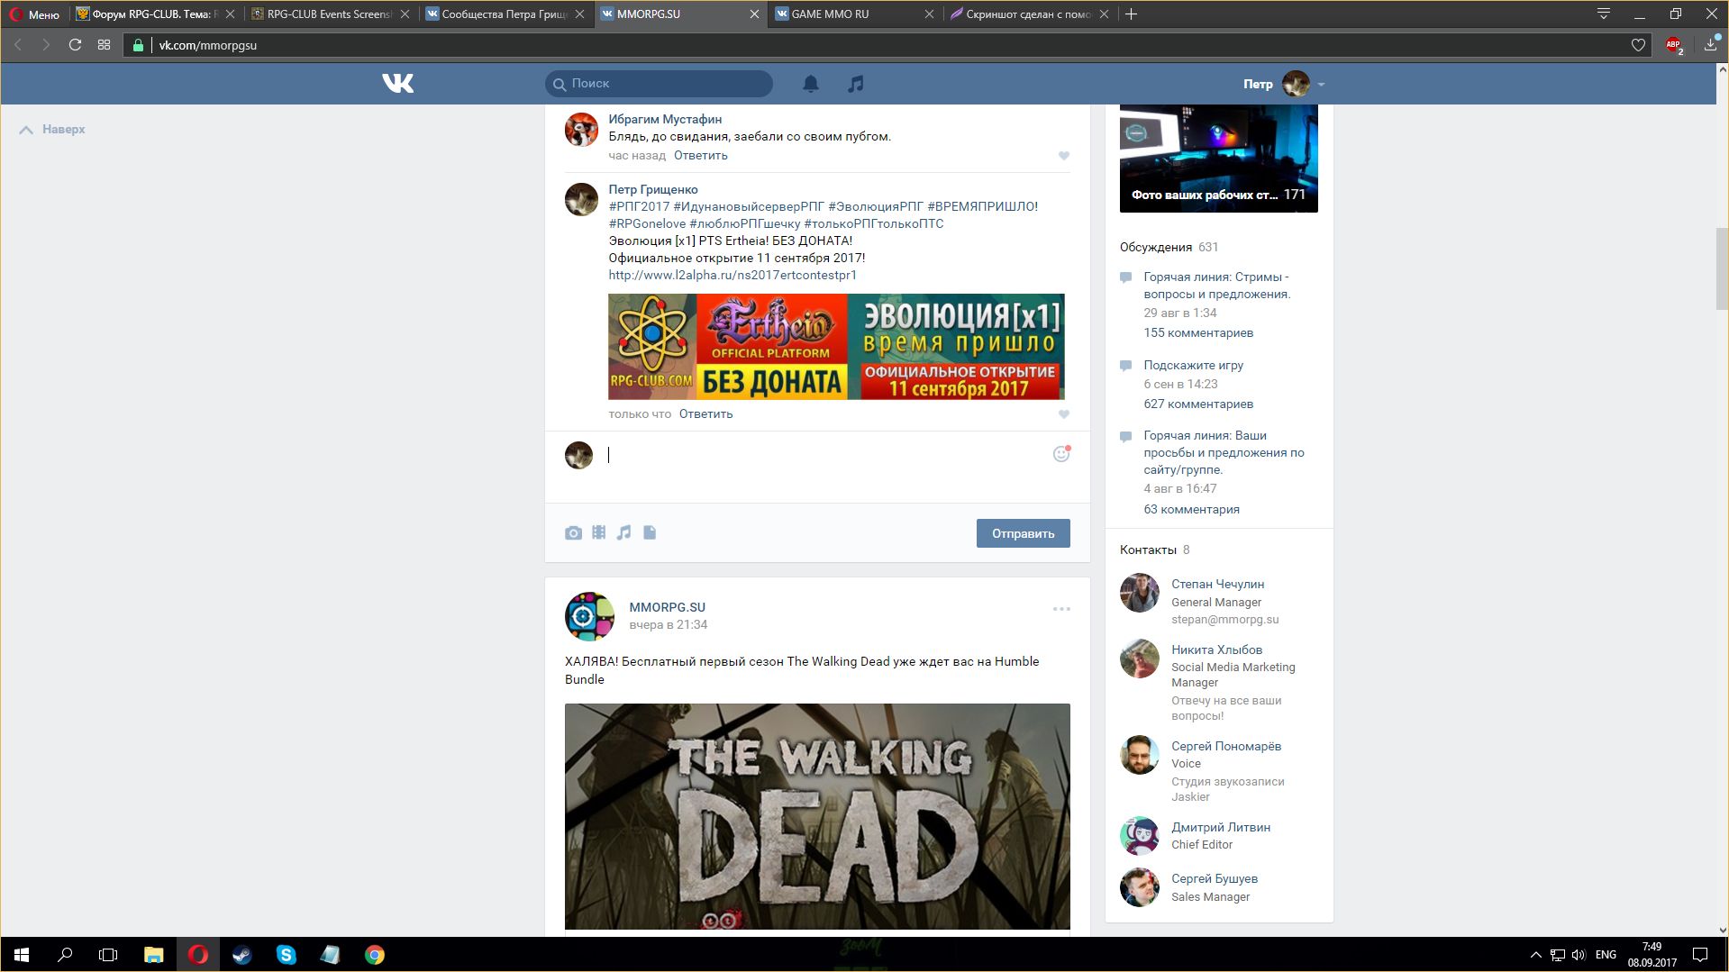1729x972 pixels.
Task: Go back to top with Наверх
Action: 52,130
